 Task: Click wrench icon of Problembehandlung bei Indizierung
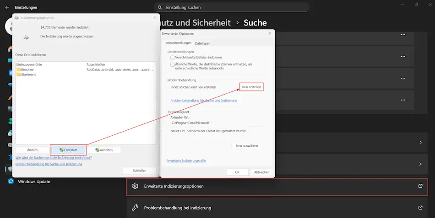135,208
